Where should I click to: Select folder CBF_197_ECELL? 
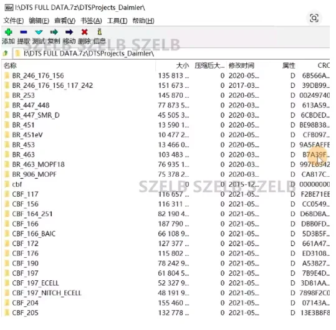point(36,283)
